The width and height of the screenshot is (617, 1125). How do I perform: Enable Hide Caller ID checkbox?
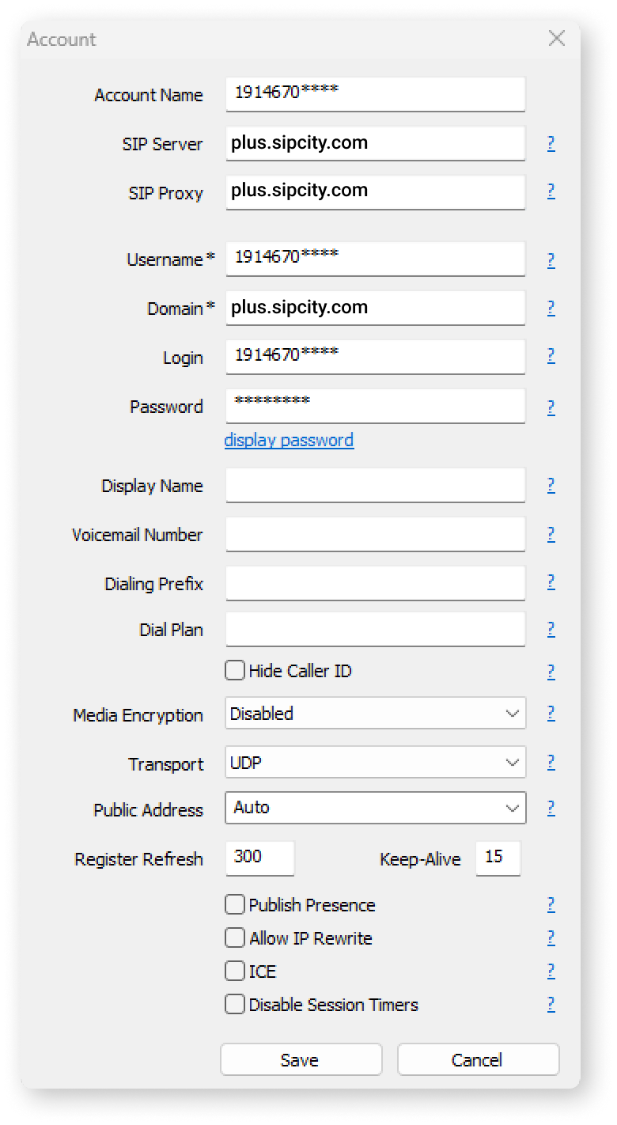click(235, 671)
